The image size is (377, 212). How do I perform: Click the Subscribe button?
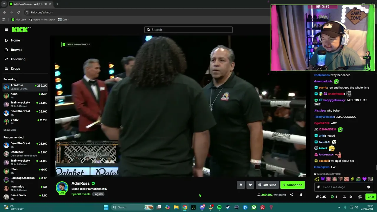(292, 185)
